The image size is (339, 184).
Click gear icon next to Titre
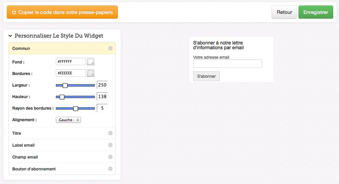click(110, 133)
